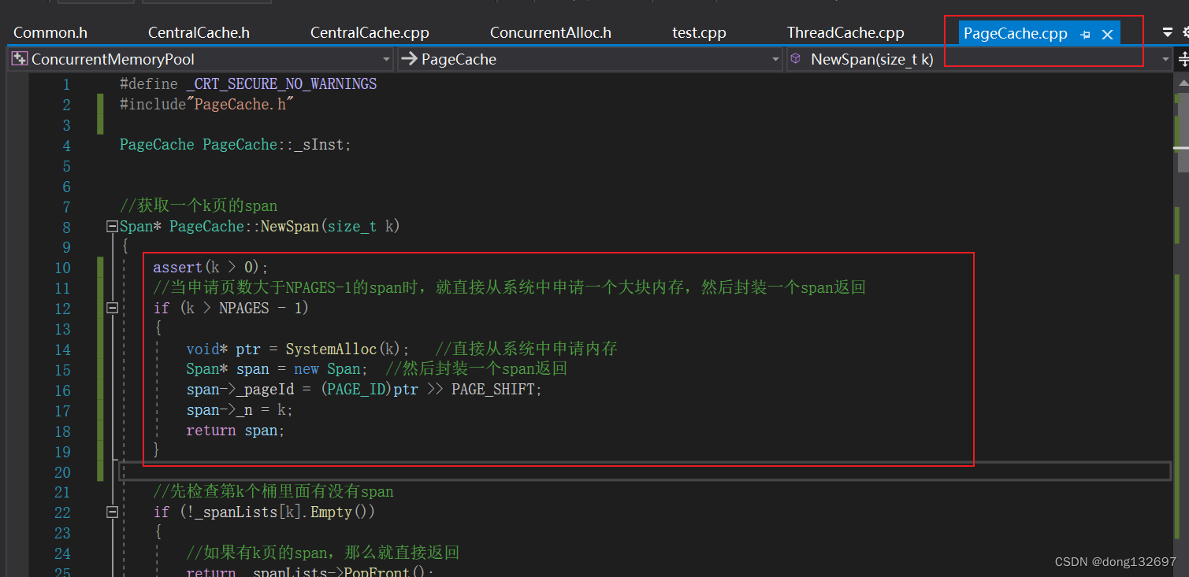Open the ConcurrentAlloc.h tab
This screenshot has height=577, width=1189.
[x=551, y=33]
